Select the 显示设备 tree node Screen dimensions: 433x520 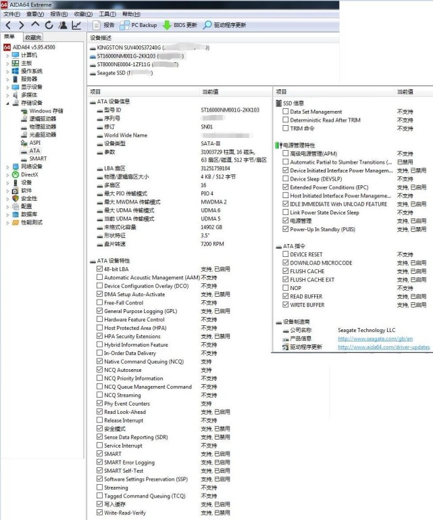[x=27, y=87]
